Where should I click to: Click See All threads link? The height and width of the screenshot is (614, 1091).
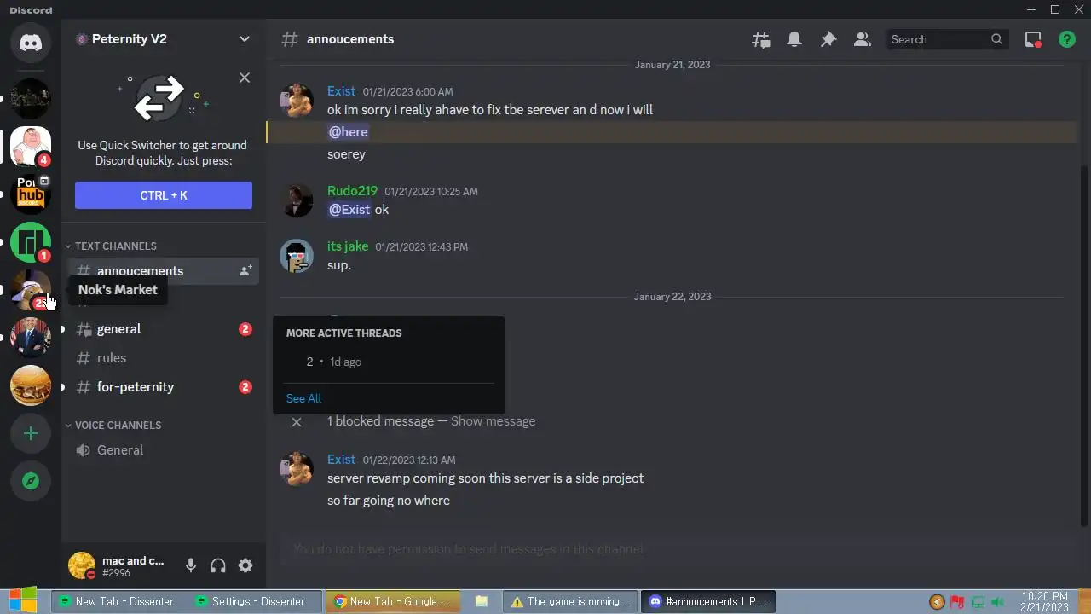[303, 398]
